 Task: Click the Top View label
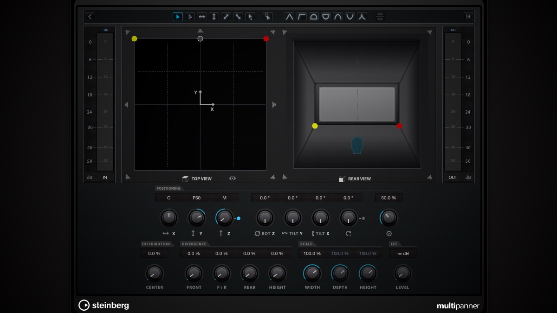tap(201, 179)
